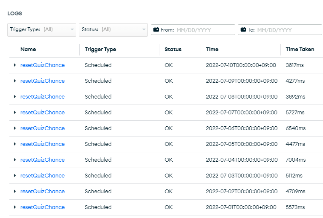Image resolution: width=323 pixels, height=218 pixels.
Task: Select timestamp 2022-07-03T00:00:00+09:00
Action: (x=242, y=175)
